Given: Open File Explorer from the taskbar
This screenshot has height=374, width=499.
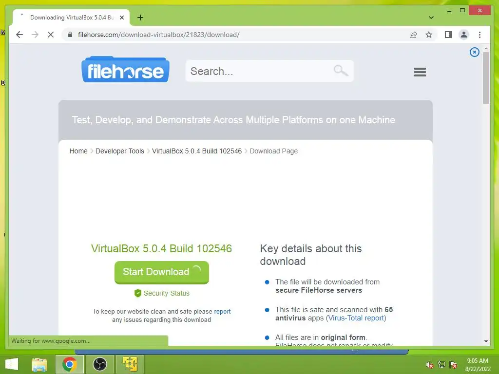Looking at the screenshot, I should [39, 364].
